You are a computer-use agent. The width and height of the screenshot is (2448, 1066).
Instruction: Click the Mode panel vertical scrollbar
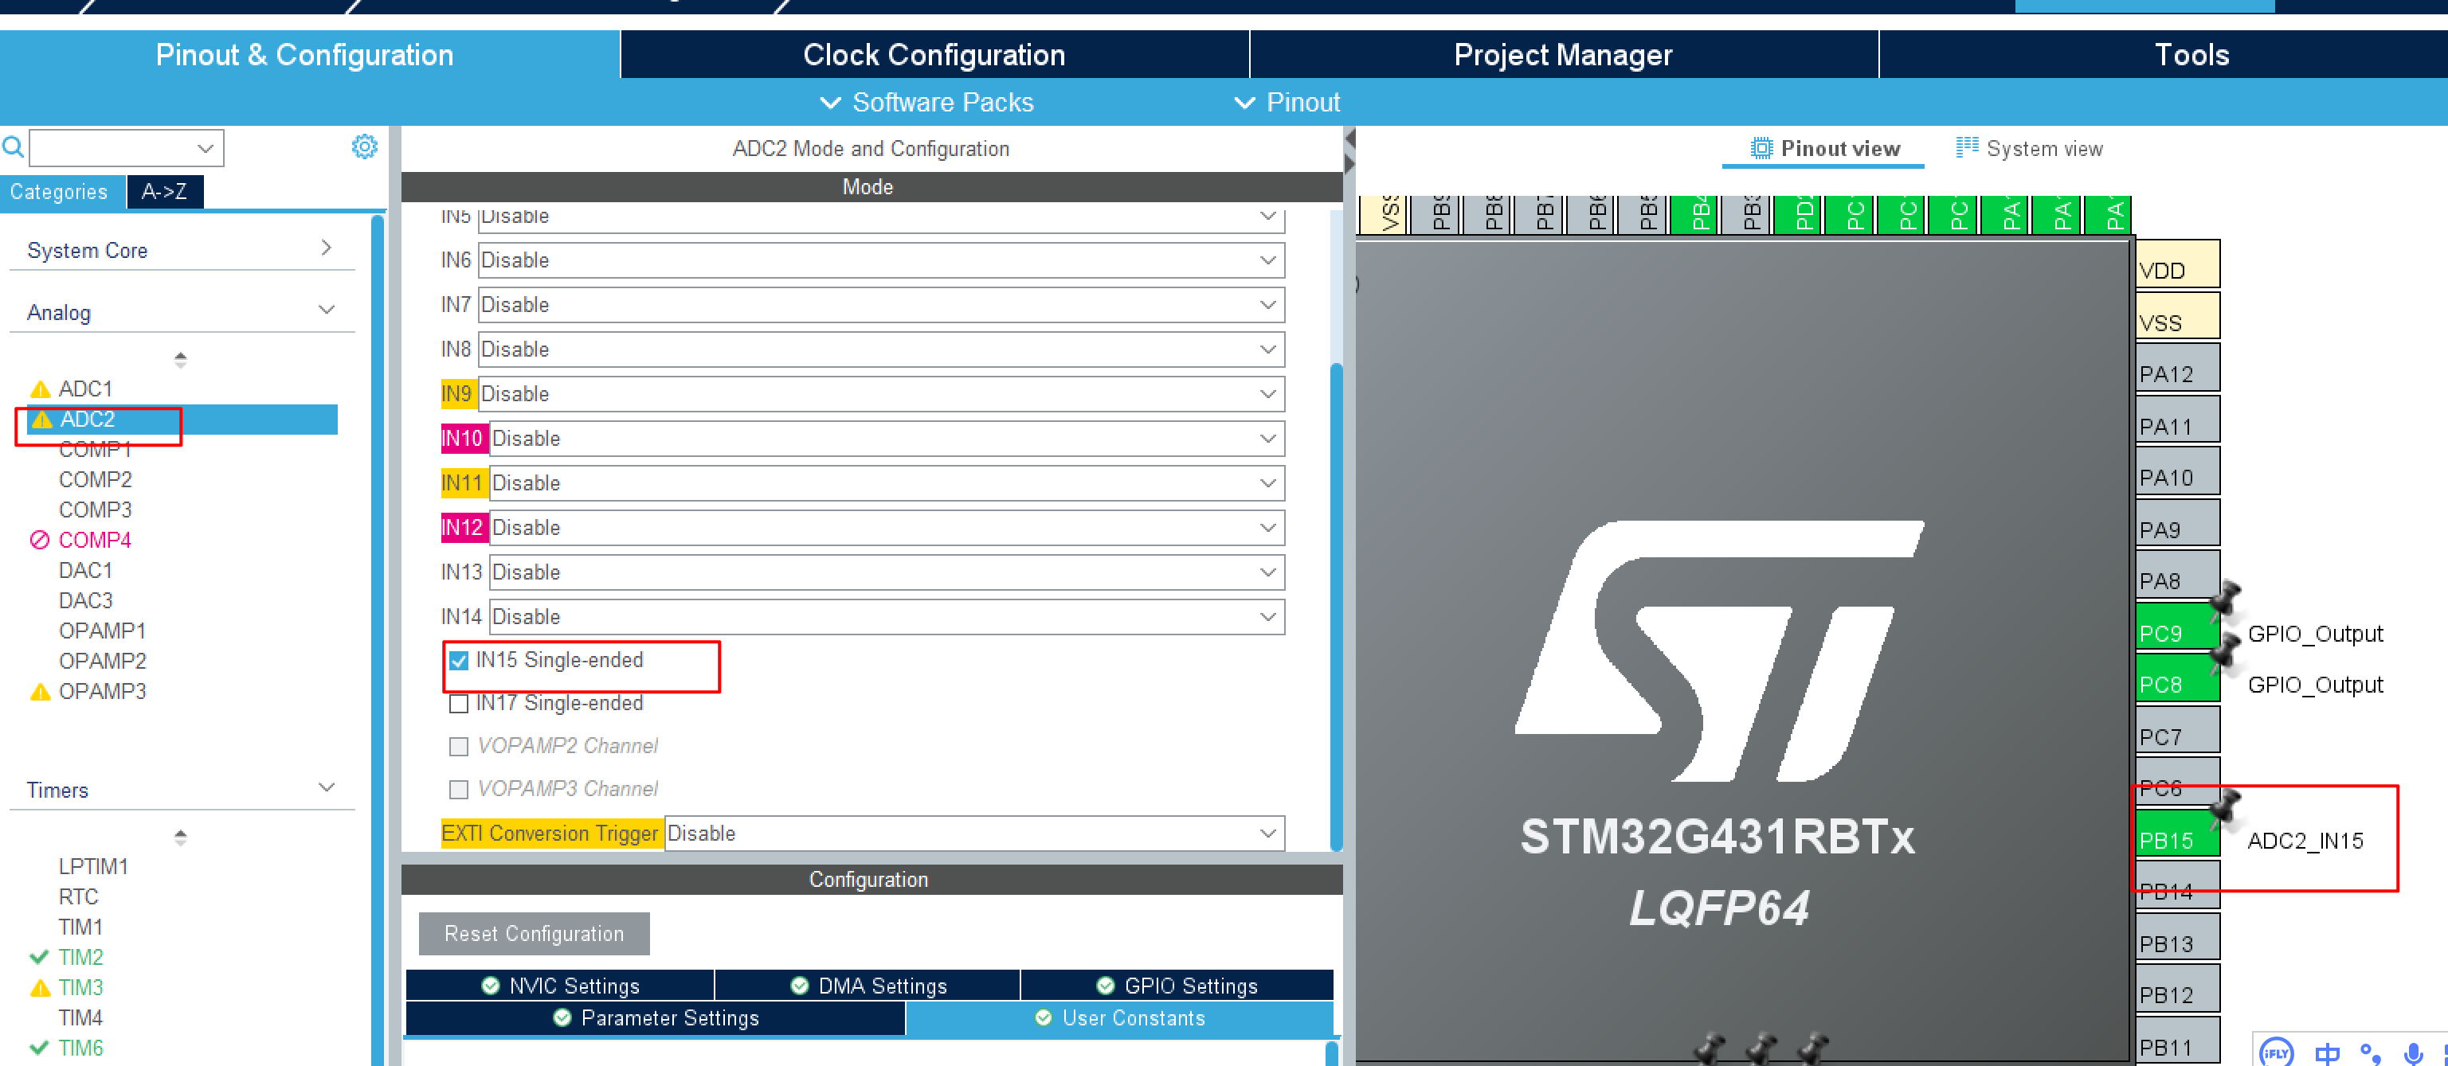(1336, 606)
